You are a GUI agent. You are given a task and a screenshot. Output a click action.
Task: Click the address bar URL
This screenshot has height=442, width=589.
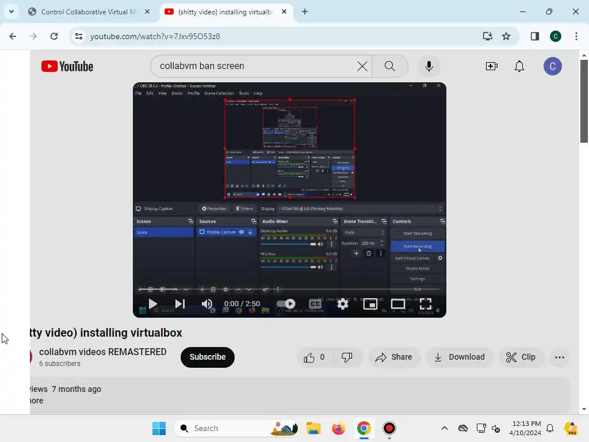coord(155,36)
